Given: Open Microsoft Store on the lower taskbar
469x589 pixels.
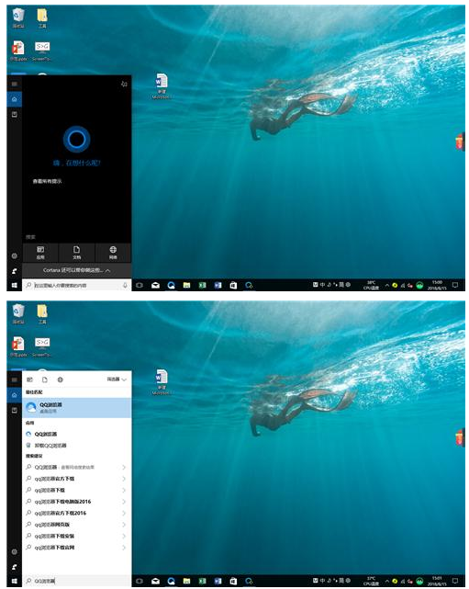Looking at the screenshot, I should pos(233,581).
